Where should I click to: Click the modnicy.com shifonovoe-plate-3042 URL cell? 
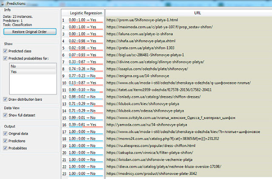point(189,173)
